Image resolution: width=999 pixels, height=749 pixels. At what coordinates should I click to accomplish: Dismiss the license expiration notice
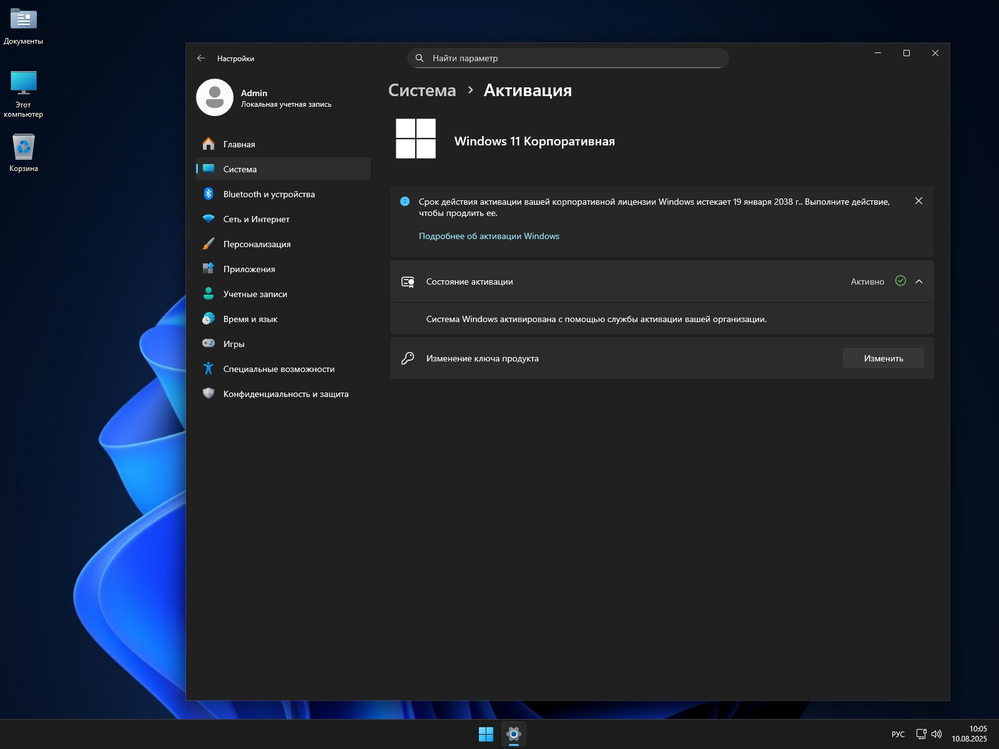(x=918, y=201)
